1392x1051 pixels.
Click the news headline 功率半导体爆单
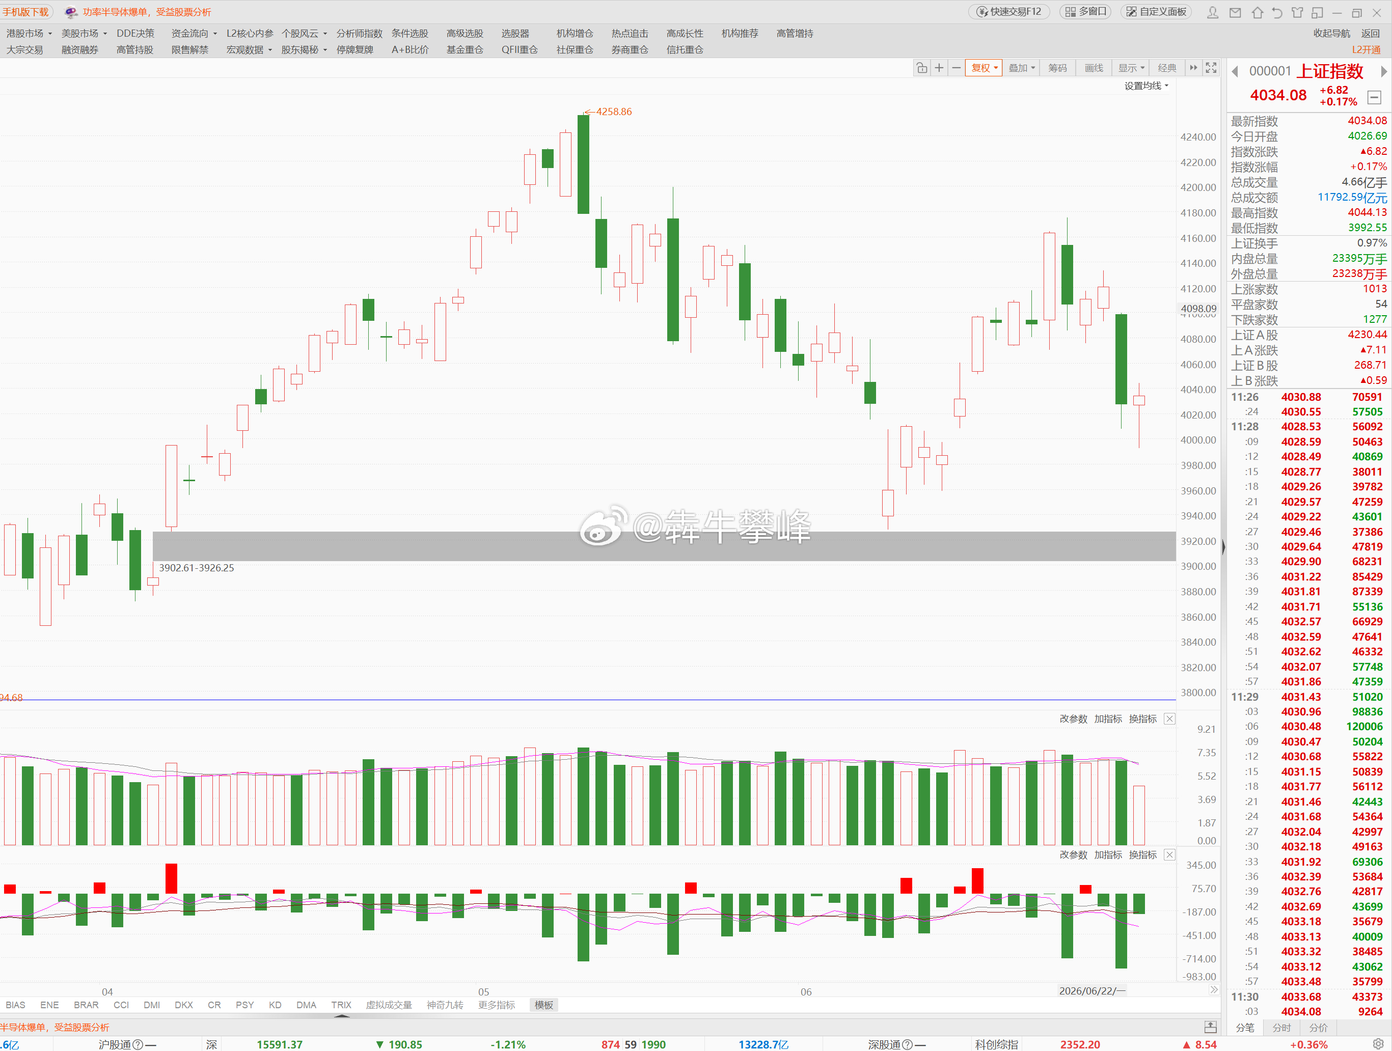147,12
